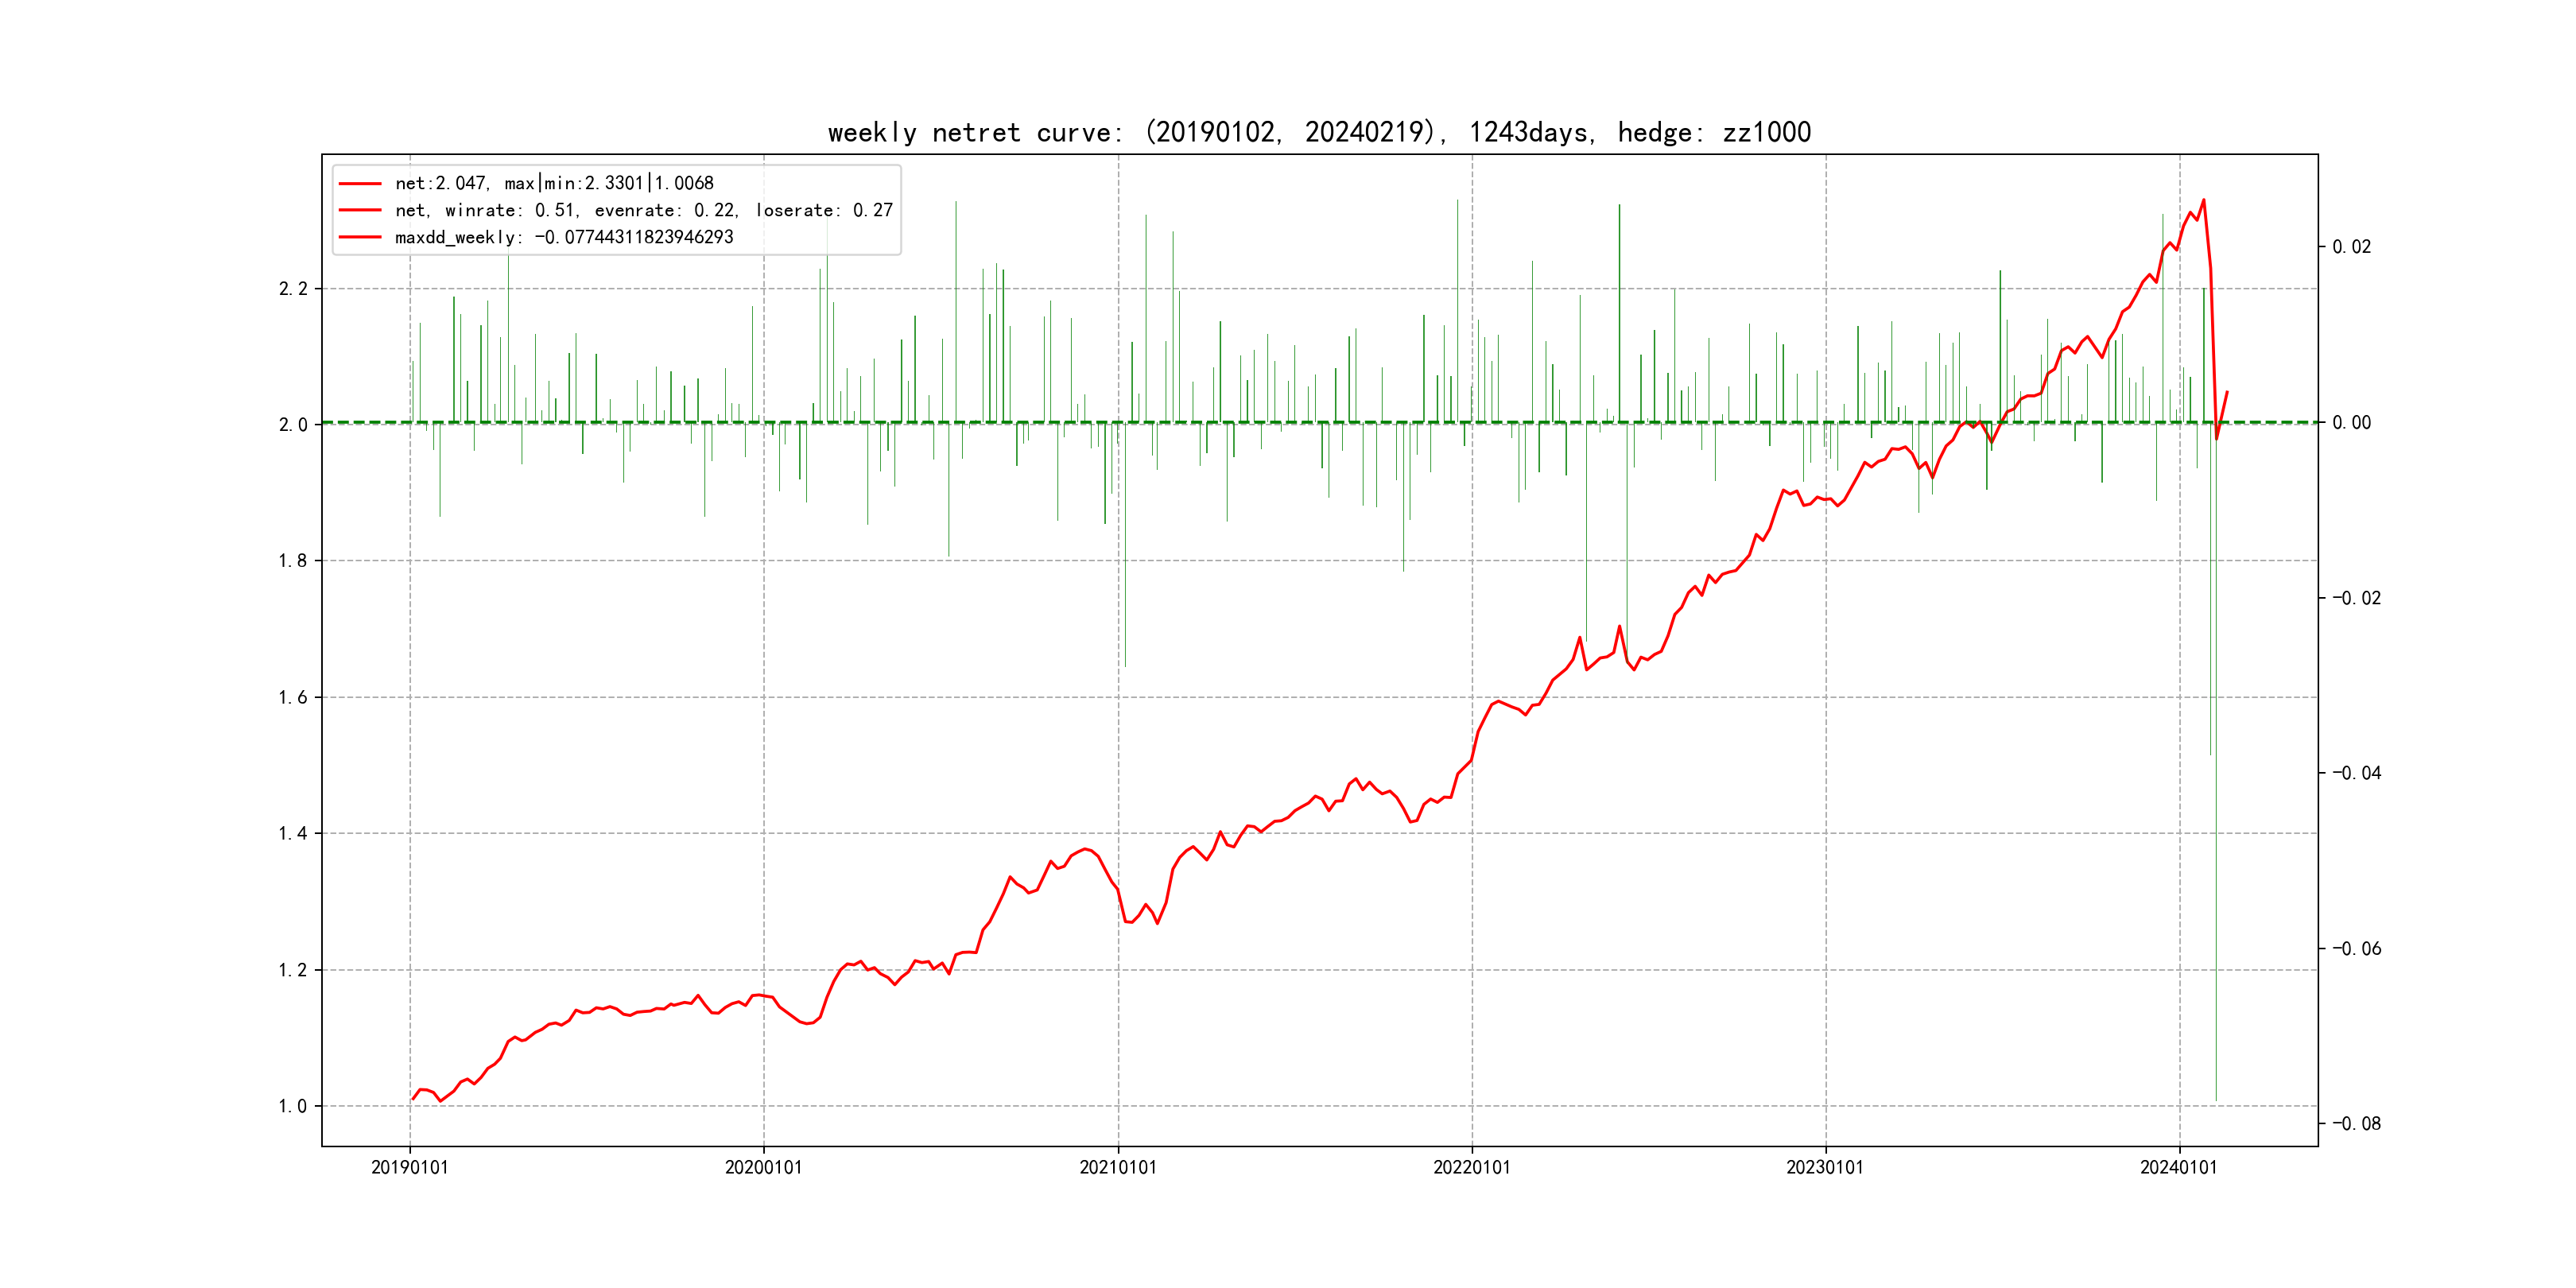Click the 1.8 left axis tick label
The height and width of the screenshot is (1288, 2576).
point(293,561)
